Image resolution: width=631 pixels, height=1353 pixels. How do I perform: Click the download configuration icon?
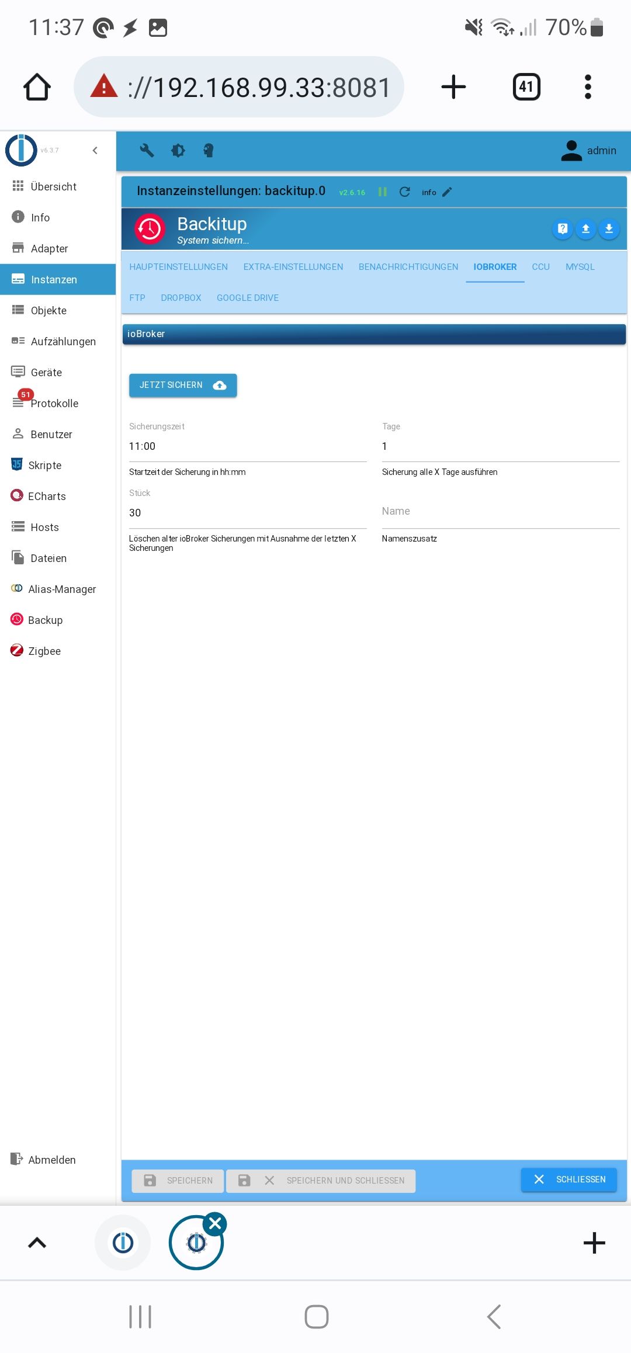pyautogui.click(x=609, y=228)
